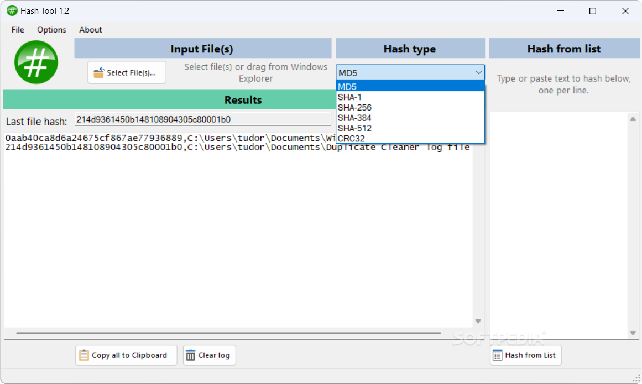Click hash list scroll up arrow
The width and height of the screenshot is (642, 384).
tap(633, 119)
